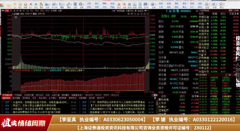Open the 选股 stock screener magnifier icon
240x131 pixels.
(x=81, y=5)
